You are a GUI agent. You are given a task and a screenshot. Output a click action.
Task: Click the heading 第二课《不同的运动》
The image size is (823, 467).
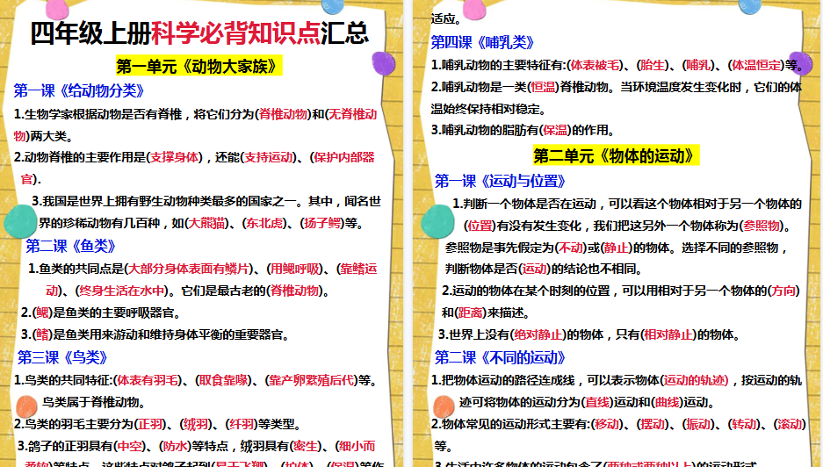point(500,357)
